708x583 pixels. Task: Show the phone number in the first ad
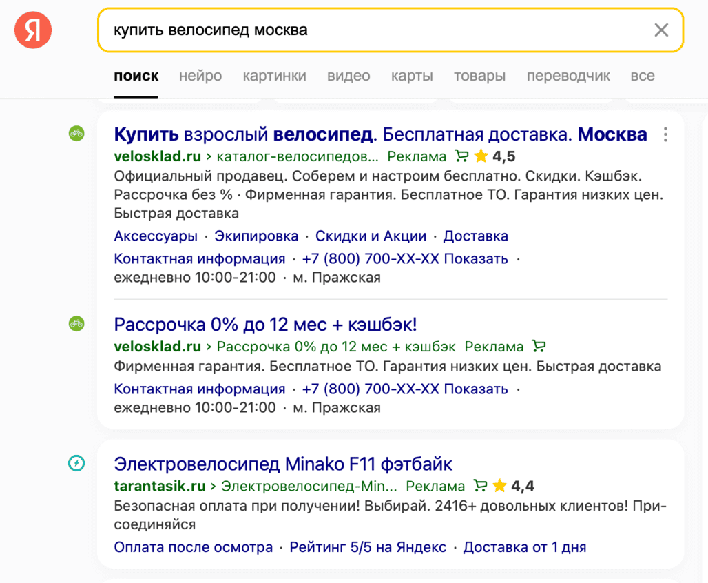(x=405, y=258)
